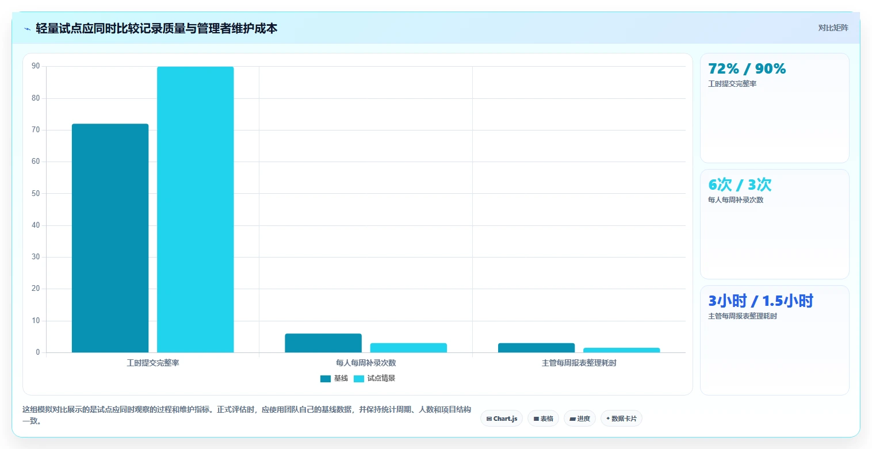Screen dimensions: 872x449
Task: Click the footnote paragraph starting 这组模拟对比
Action: point(247,415)
